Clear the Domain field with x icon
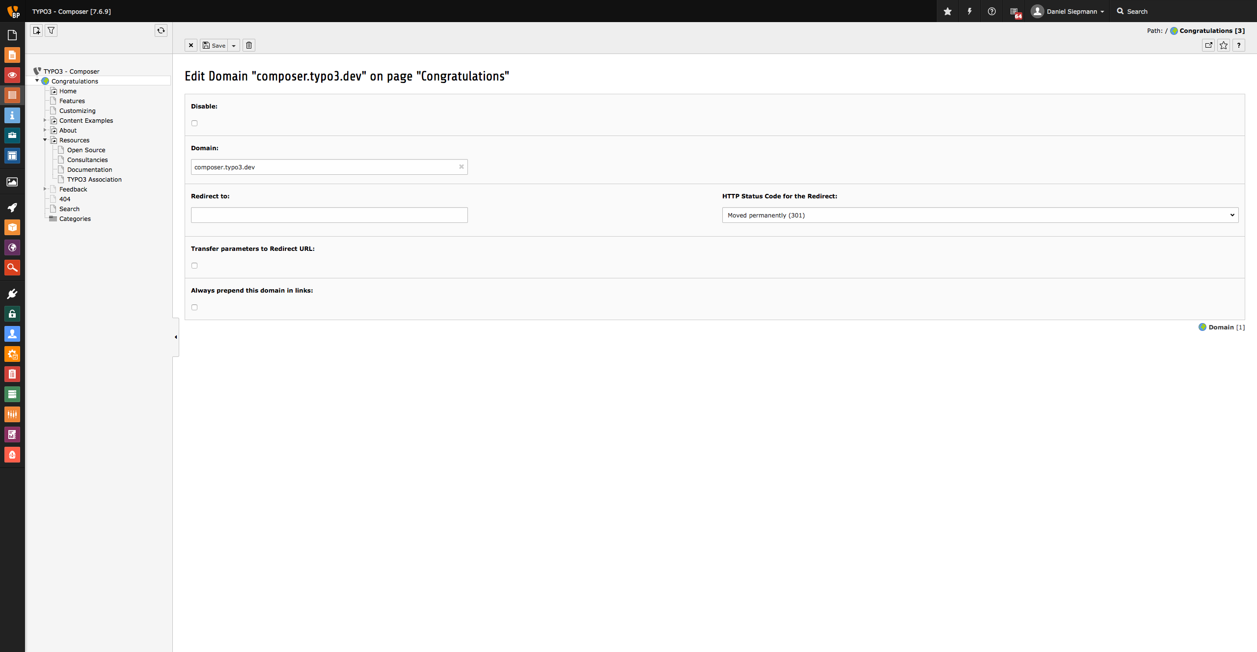The height and width of the screenshot is (652, 1257). click(462, 167)
